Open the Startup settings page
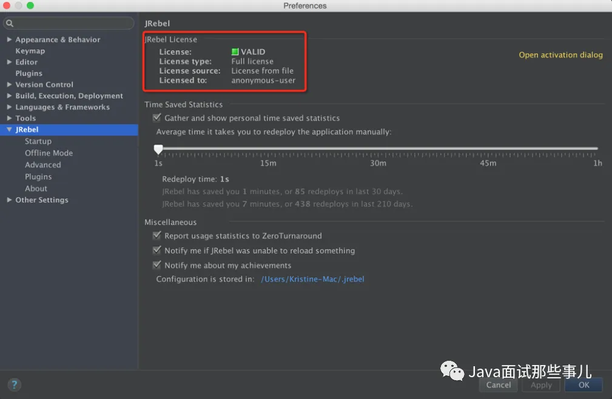Viewport: 612px width, 399px height. [x=38, y=141]
